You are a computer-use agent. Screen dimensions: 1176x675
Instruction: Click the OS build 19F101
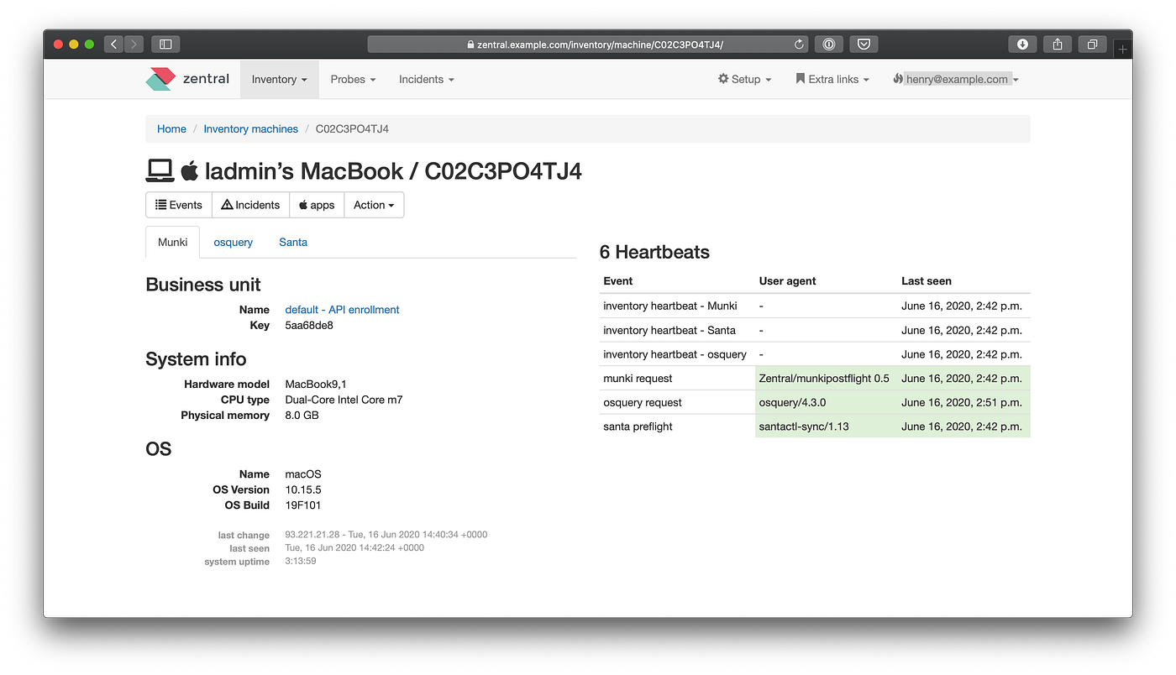coord(302,505)
